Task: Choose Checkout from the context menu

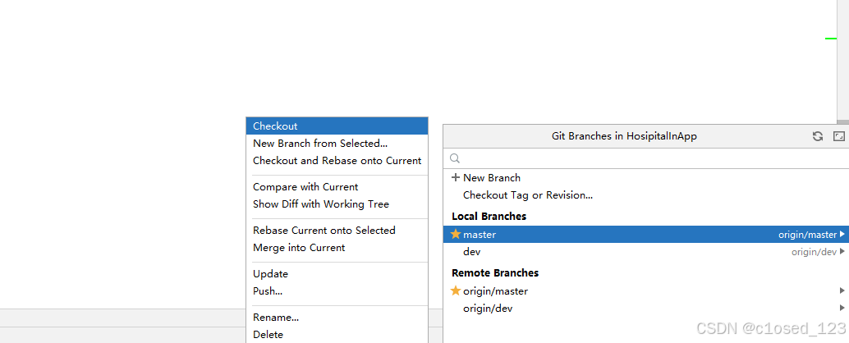Action: point(337,126)
